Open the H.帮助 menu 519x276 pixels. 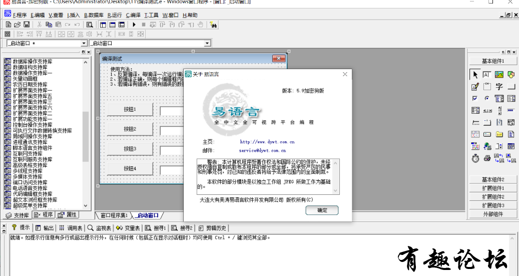tap(190, 15)
